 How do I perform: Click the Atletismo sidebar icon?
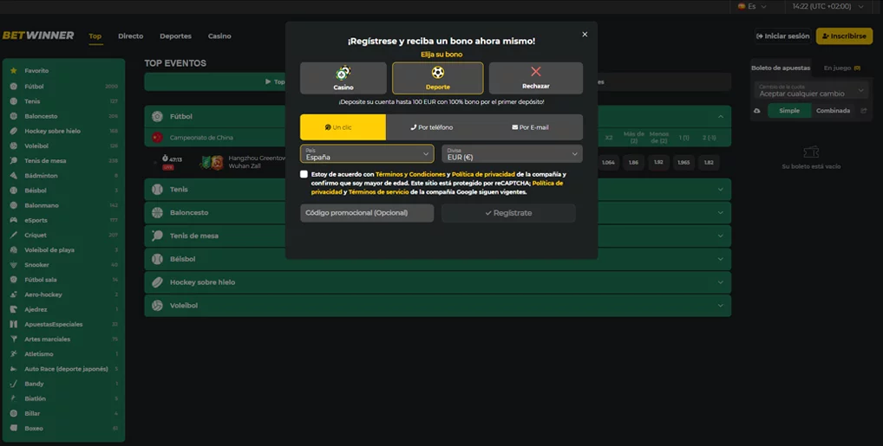[14, 353]
